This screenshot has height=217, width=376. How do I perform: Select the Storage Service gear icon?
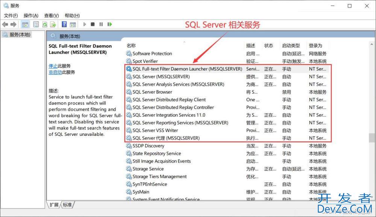pos(129,169)
